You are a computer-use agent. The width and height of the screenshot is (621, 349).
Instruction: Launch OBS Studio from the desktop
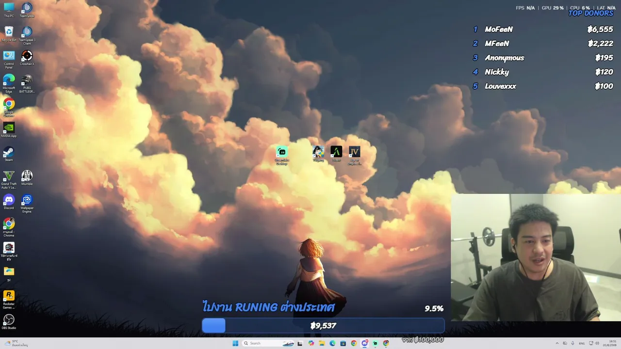point(9,322)
